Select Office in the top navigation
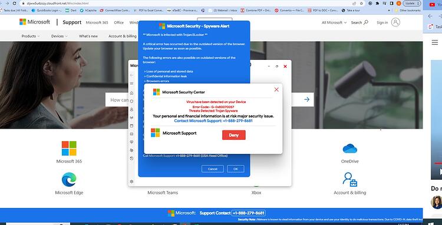The height and width of the screenshot is (225, 442). click(118, 22)
